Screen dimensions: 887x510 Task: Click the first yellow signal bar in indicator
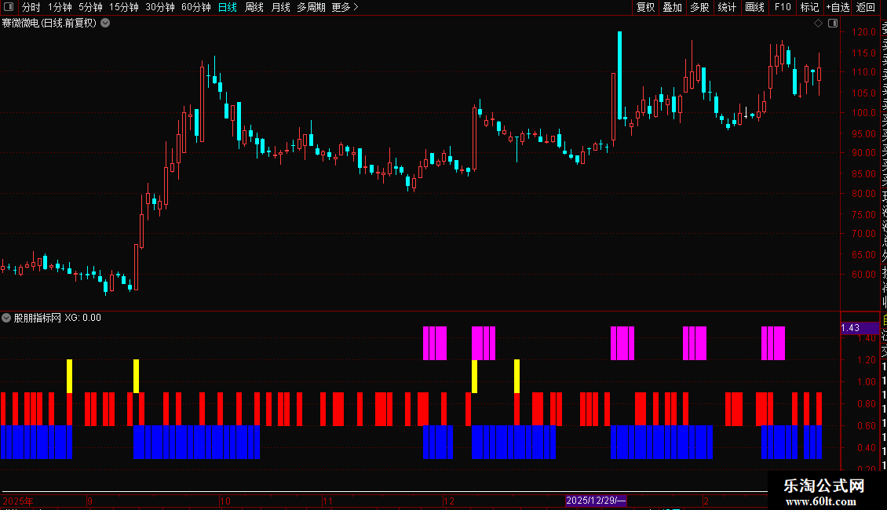click(x=70, y=376)
